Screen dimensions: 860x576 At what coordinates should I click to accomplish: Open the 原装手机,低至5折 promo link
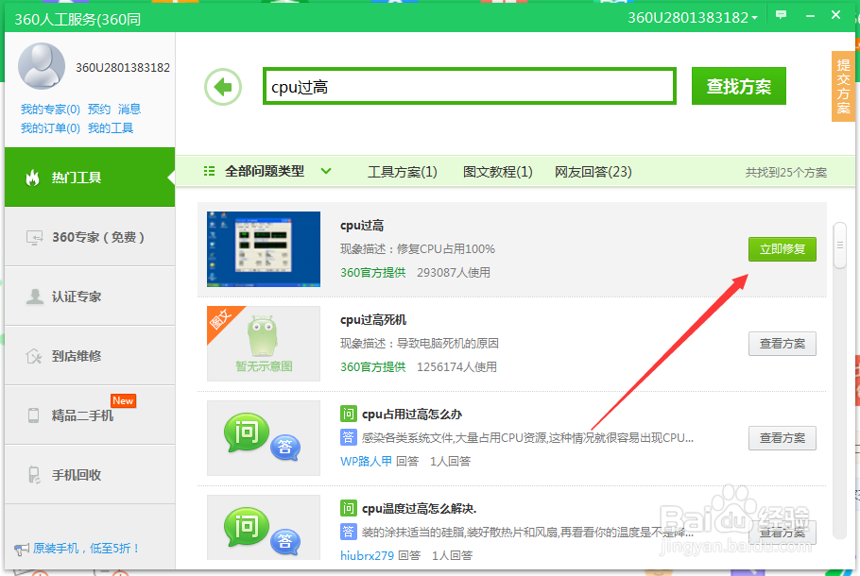tap(87, 548)
